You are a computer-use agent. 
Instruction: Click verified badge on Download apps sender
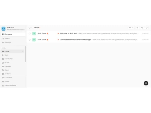47,40
